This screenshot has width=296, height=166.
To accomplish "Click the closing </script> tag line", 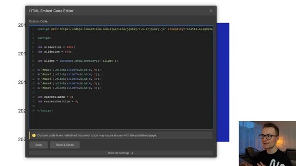I will (45, 111).
